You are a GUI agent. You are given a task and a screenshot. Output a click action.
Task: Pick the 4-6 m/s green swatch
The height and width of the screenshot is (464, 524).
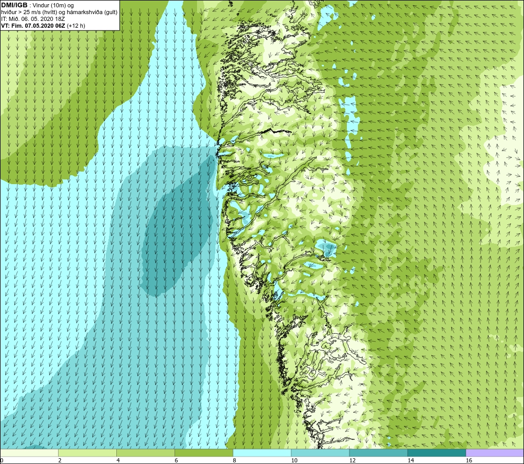pos(146,453)
